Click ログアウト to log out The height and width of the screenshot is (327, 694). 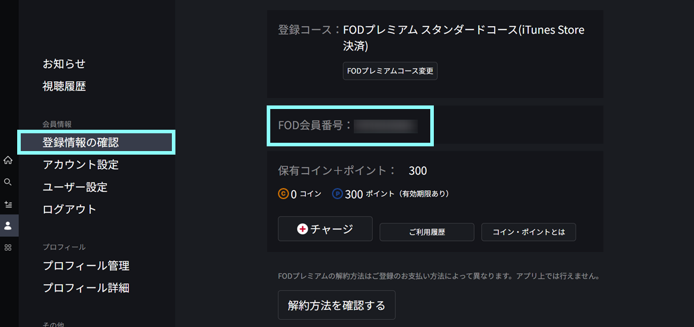pyautogui.click(x=69, y=209)
